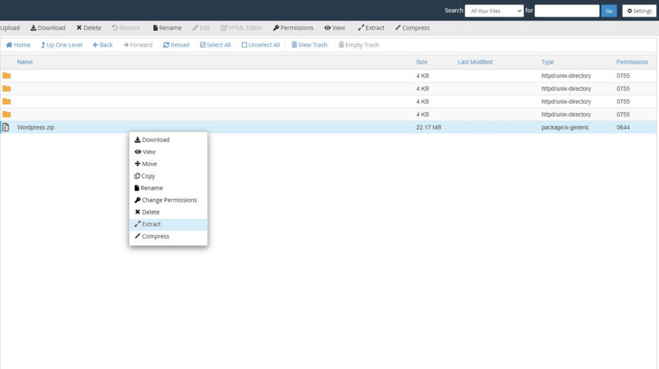
Task: Click the top toolbar Compress button
Action: [412, 28]
